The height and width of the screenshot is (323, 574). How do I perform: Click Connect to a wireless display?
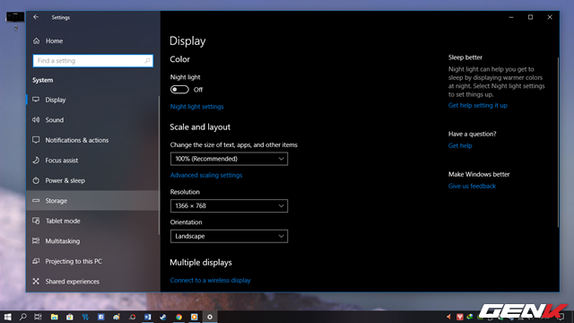click(211, 280)
